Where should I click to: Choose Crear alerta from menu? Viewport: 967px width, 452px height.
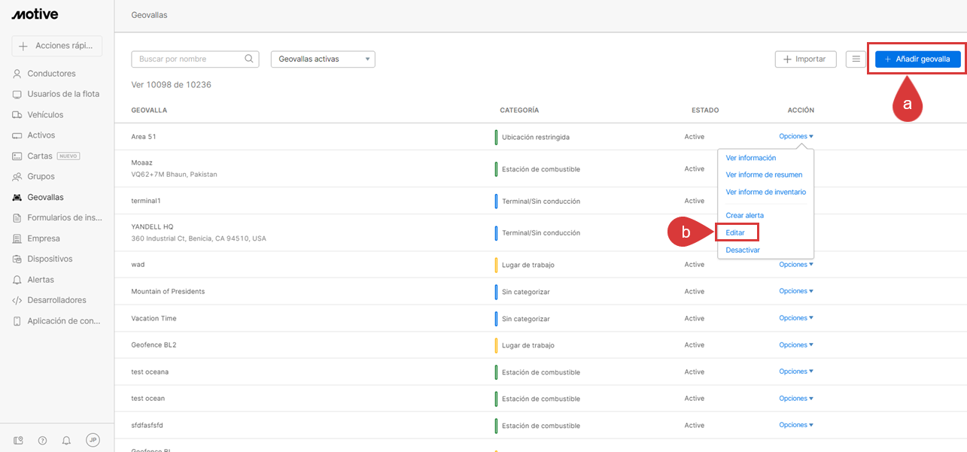point(744,215)
